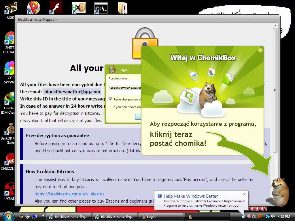Click the blacklivesmatter@qq.com email in ransom note
Screen dimensions: 295x221
click(72, 92)
